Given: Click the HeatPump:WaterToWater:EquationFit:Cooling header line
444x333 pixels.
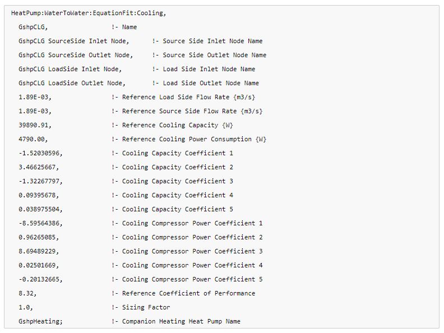Looking at the screenshot, I should click(89, 13).
